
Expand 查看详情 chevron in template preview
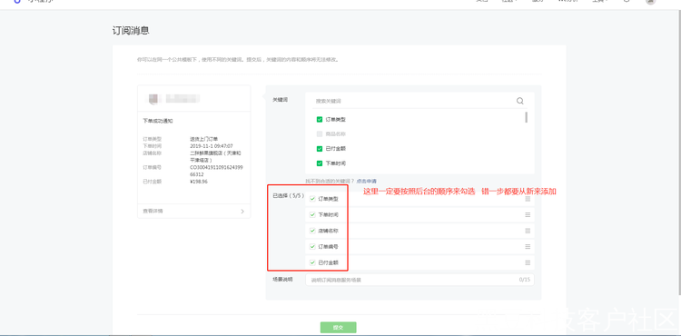[x=242, y=212]
